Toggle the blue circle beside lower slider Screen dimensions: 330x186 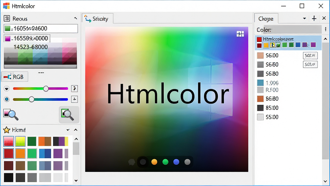(7, 99)
